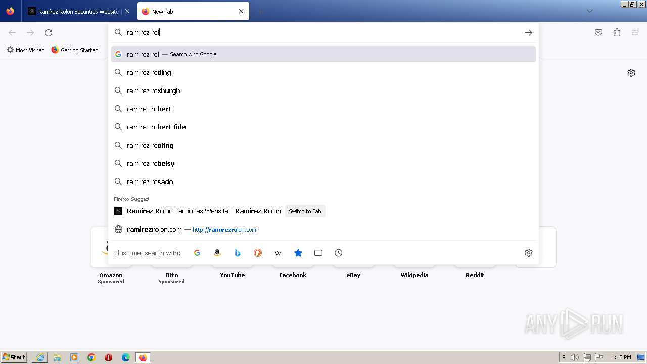Viewport: 647px width, 364px height.
Task: Open Action Center flag tray icon
Action: [599, 357]
